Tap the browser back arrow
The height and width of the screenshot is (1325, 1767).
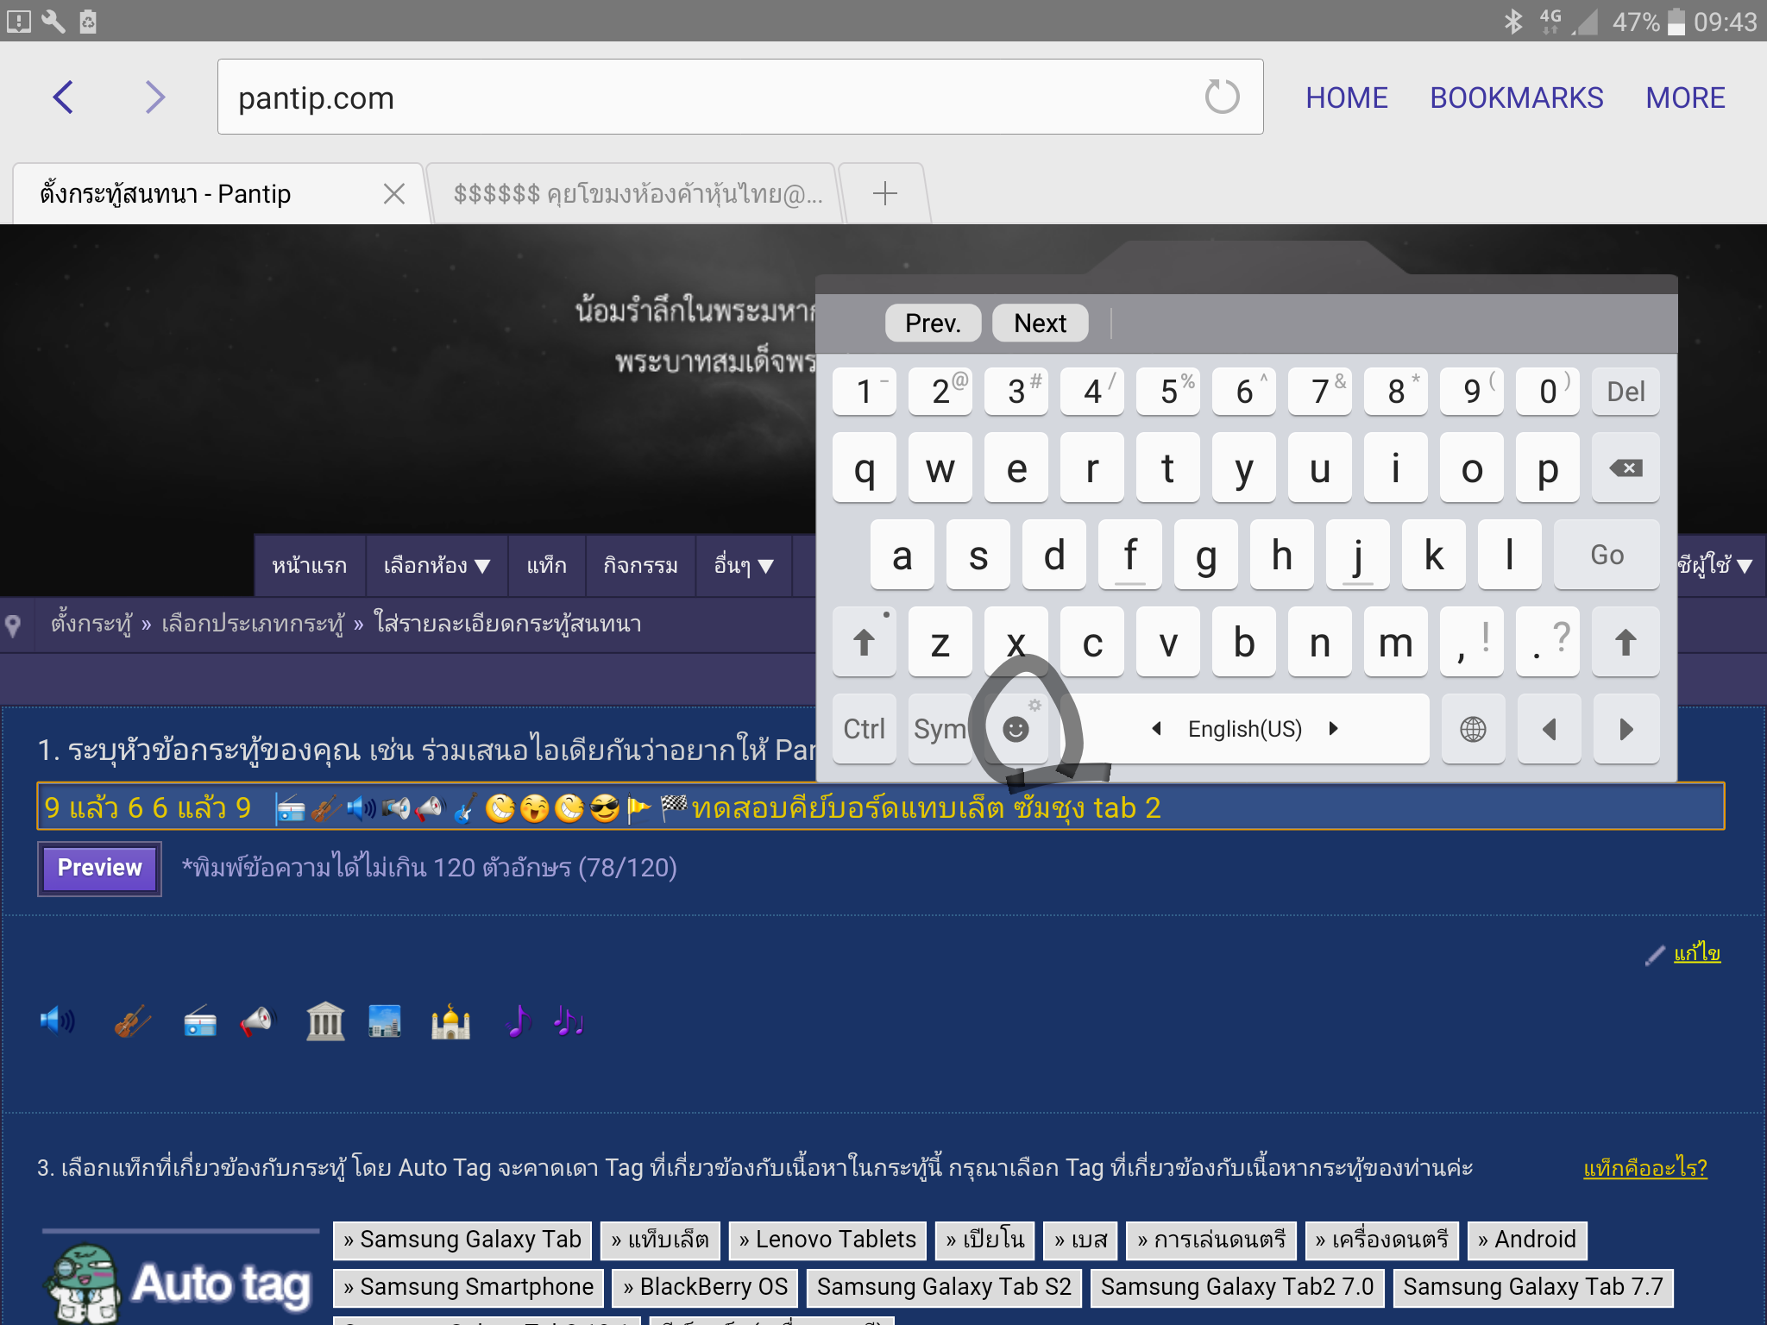click(x=63, y=97)
